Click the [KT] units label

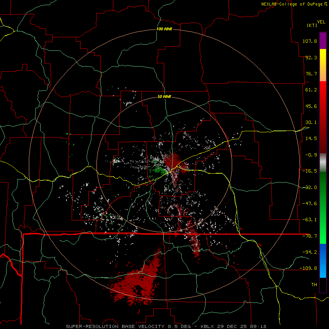coord(312,25)
